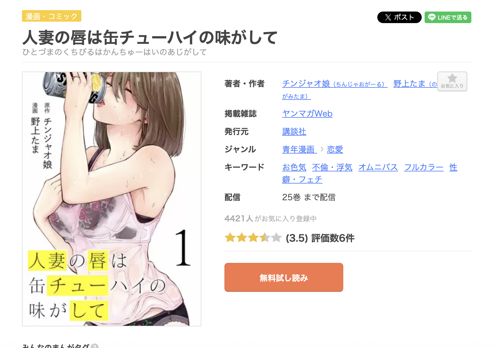
Task: Share the page via the LINEで送る button
Action: [448, 17]
